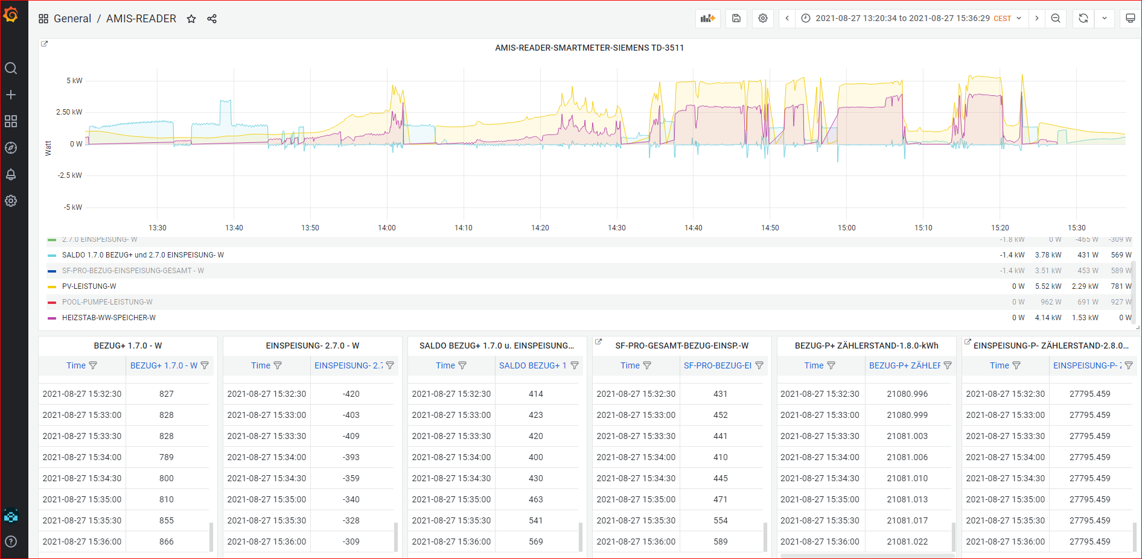Open the help question mark icon
This screenshot has width=1142, height=559.
tap(11, 542)
